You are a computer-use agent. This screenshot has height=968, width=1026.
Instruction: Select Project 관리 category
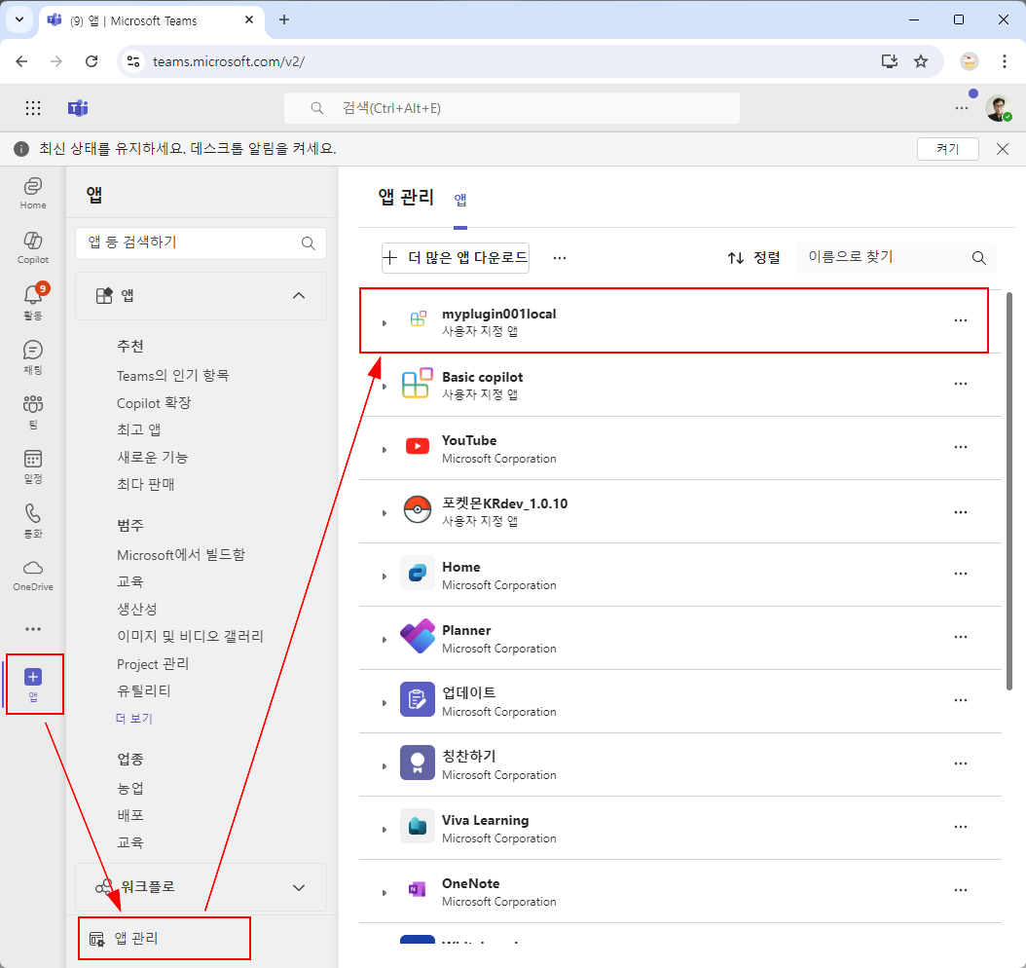point(153,664)
